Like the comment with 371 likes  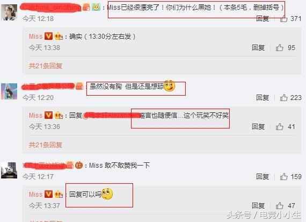pos(284,19)
